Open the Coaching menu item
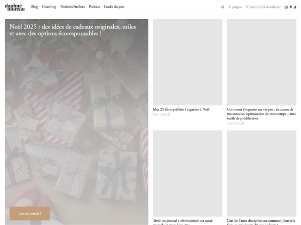301x225 pixels. [49, 7]
